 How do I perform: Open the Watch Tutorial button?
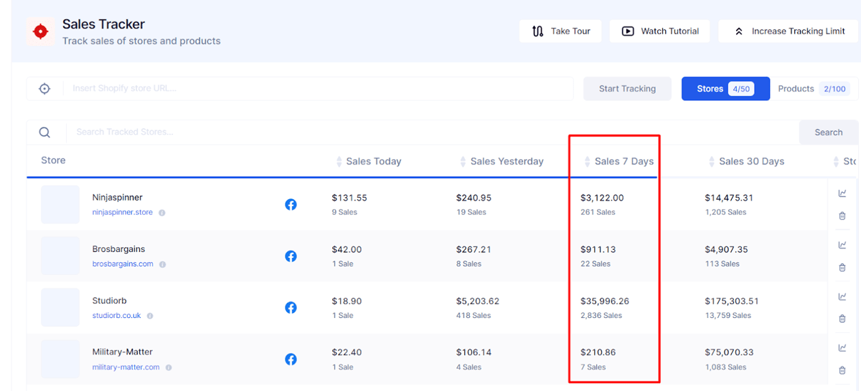click(660, 32)
